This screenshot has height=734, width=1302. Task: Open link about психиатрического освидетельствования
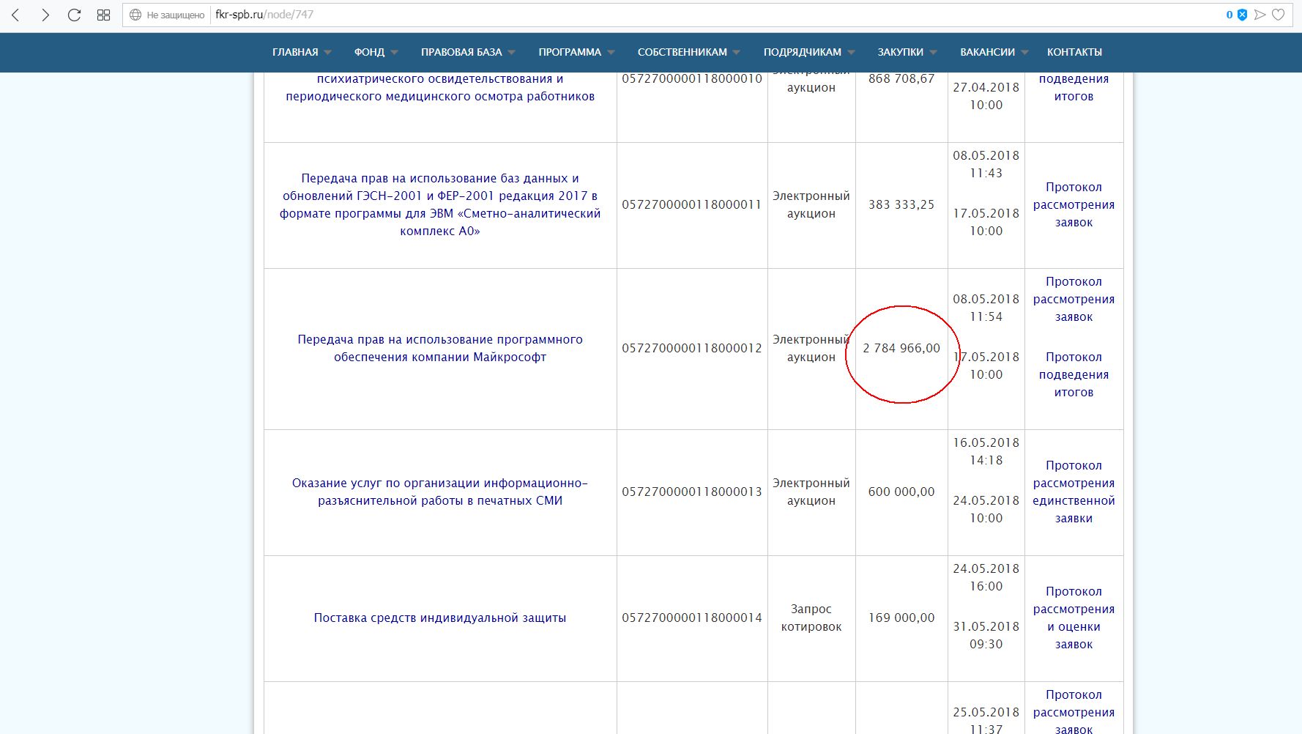[x=440, y=88]
